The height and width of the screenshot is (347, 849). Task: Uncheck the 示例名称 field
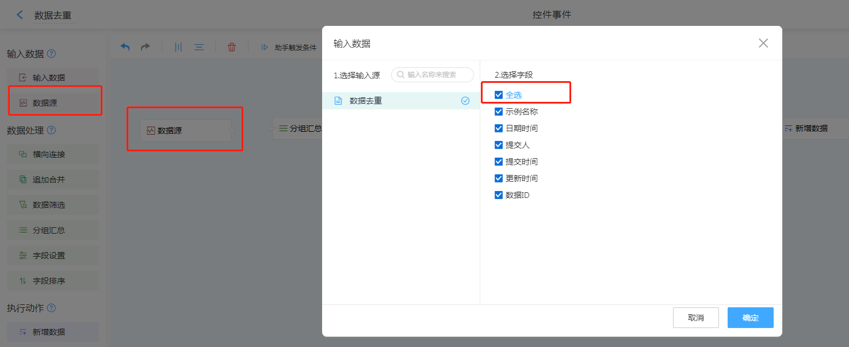coord(499,112)
